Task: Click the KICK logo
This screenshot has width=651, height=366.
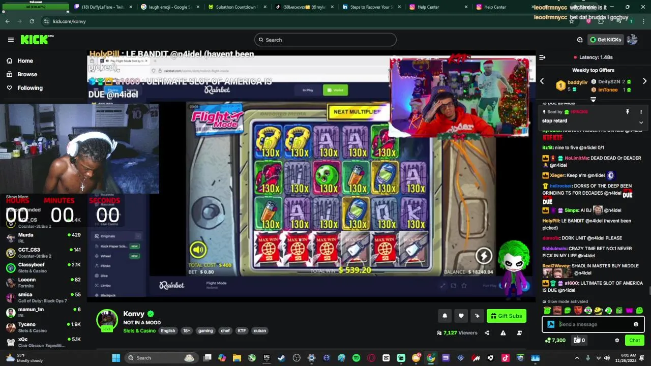Action: click(x=37, y=40)
